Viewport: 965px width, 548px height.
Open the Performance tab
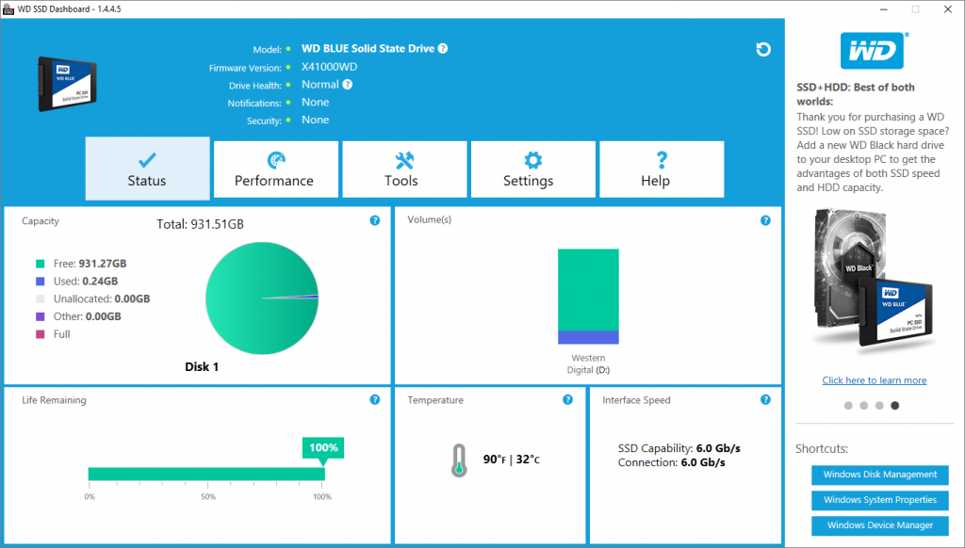pos(276,169)
